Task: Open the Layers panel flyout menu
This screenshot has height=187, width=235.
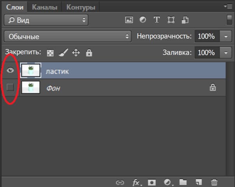Action: pos(228,6)
